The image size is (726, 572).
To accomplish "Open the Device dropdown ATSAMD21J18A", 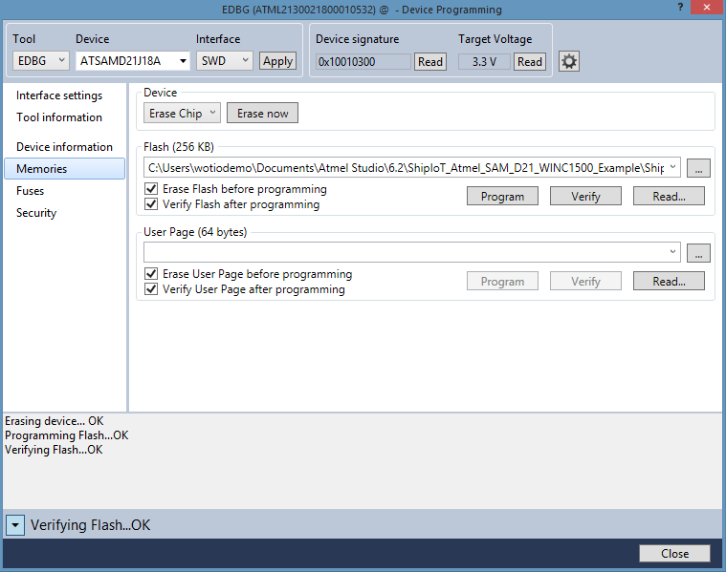I will 133,60.
